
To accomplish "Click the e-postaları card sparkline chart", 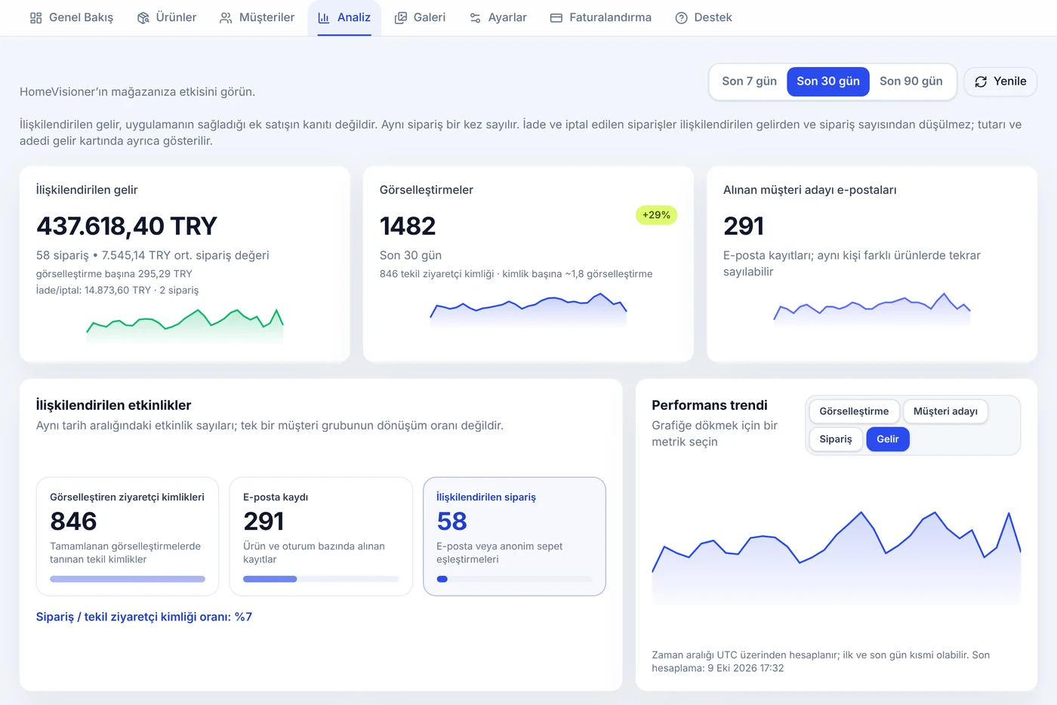I will (x=872, y=309).
